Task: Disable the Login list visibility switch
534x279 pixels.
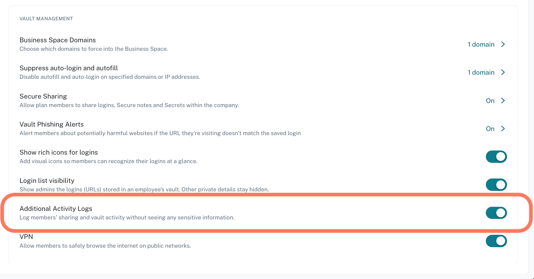Action: coord(496,185)
